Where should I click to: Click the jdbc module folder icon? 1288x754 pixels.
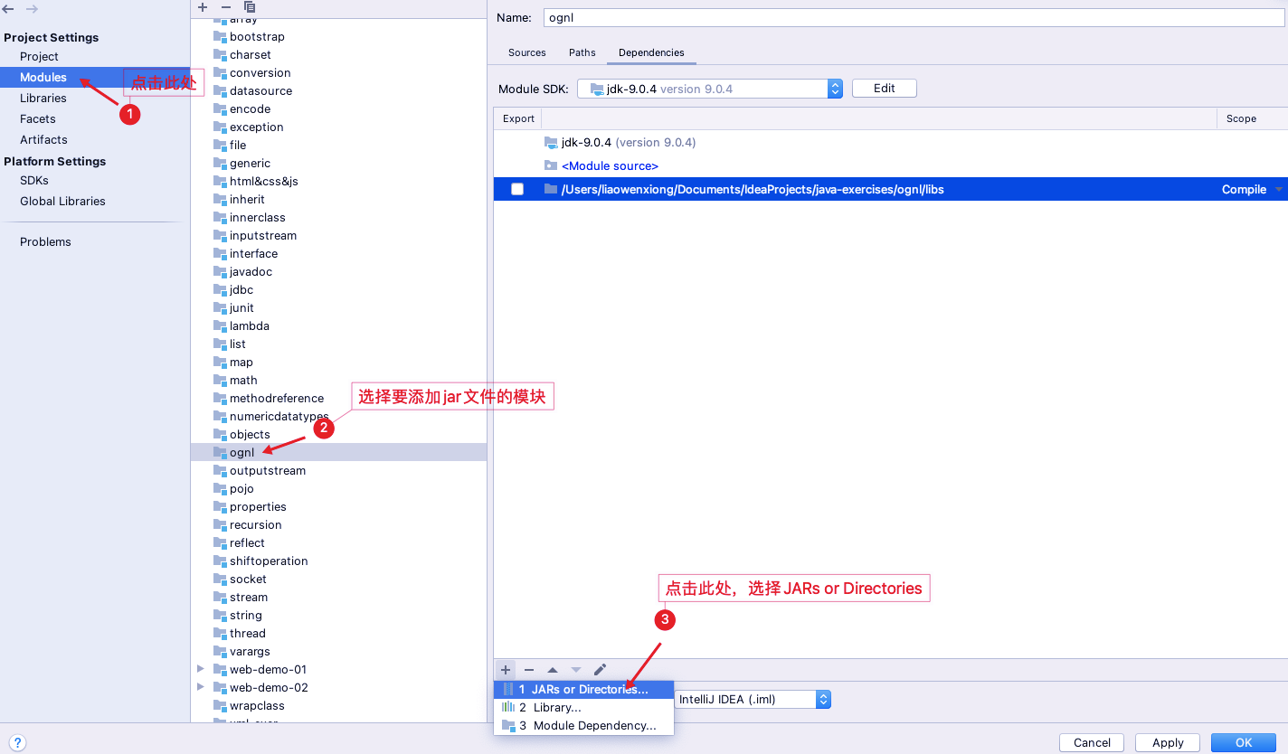coord(220,290)
